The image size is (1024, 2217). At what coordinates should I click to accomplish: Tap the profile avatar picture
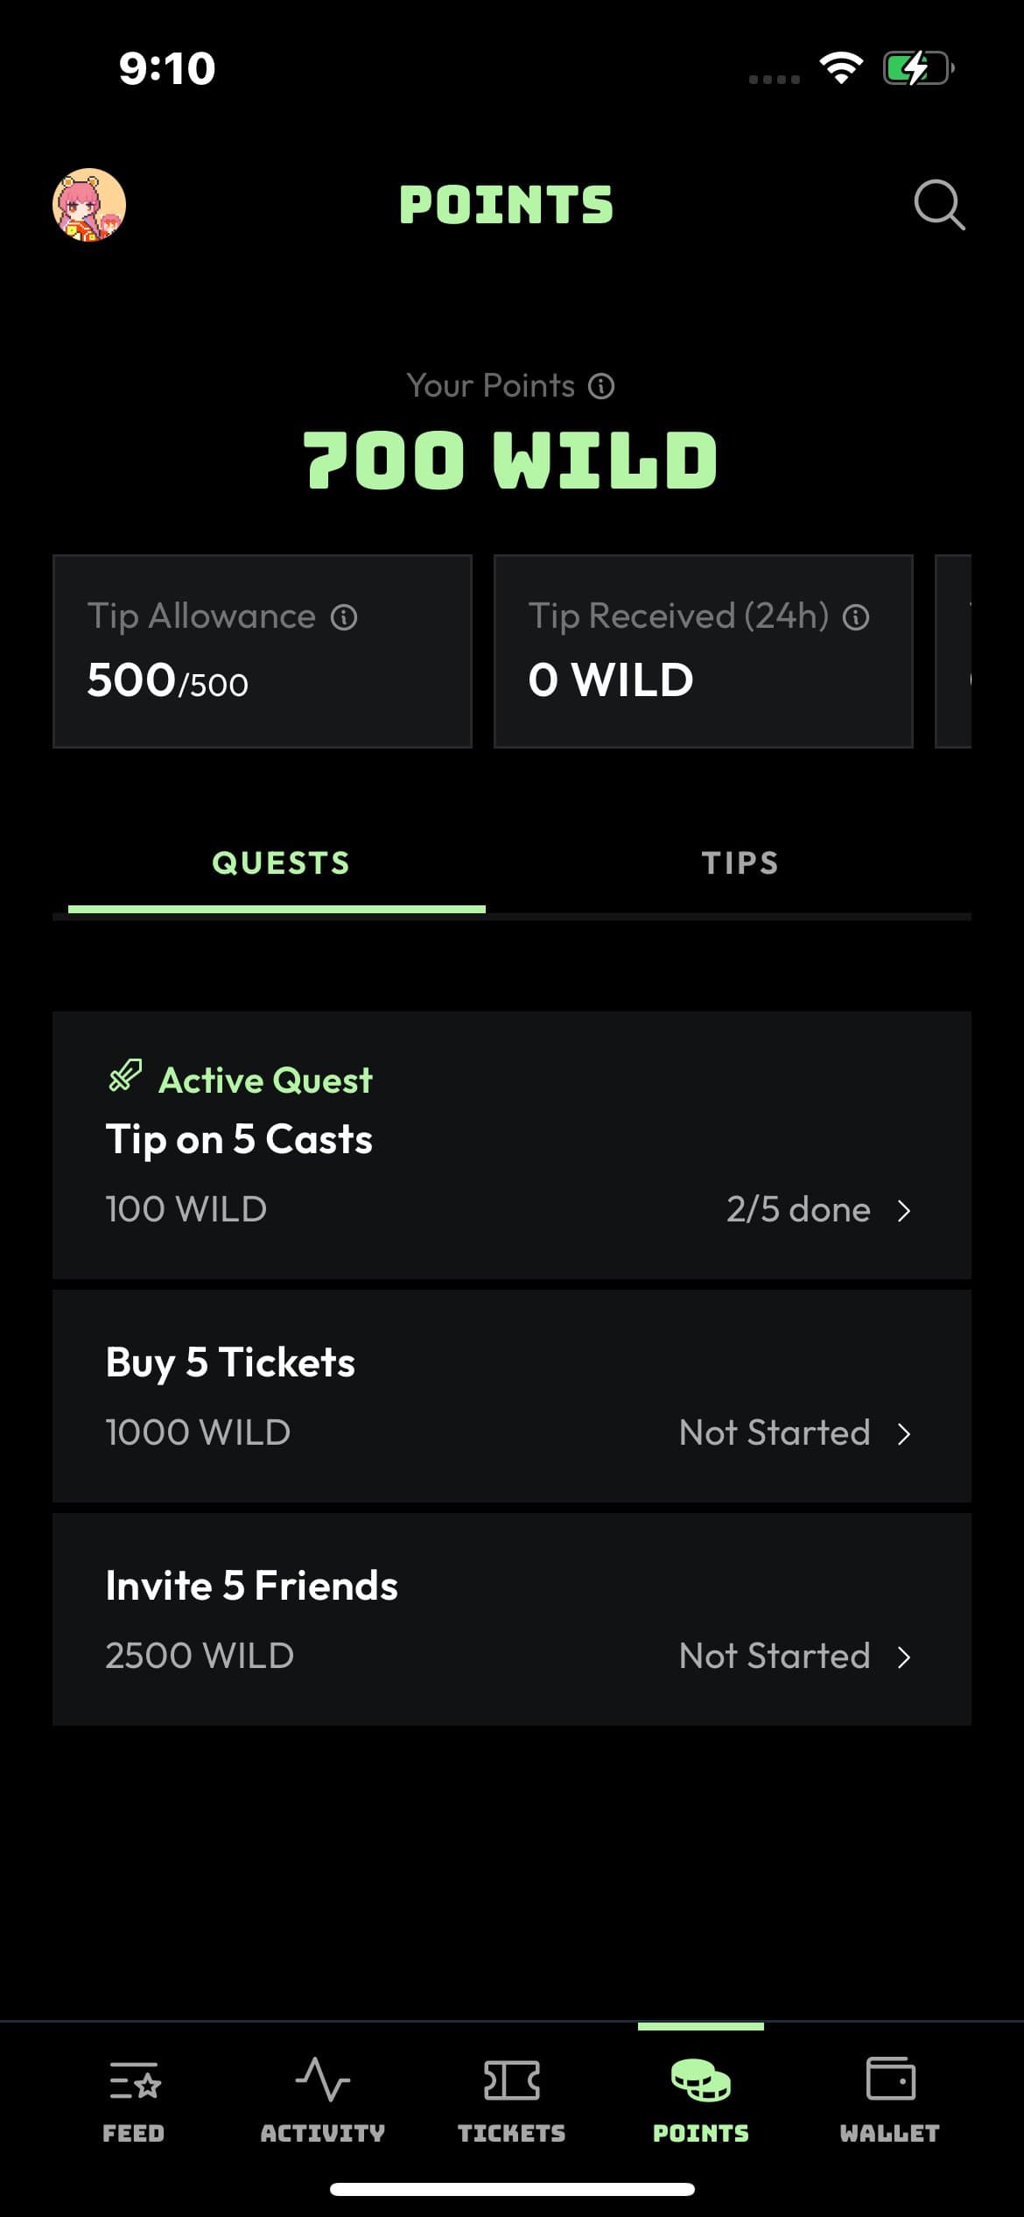pyautogui.click(x=89, y=205)
